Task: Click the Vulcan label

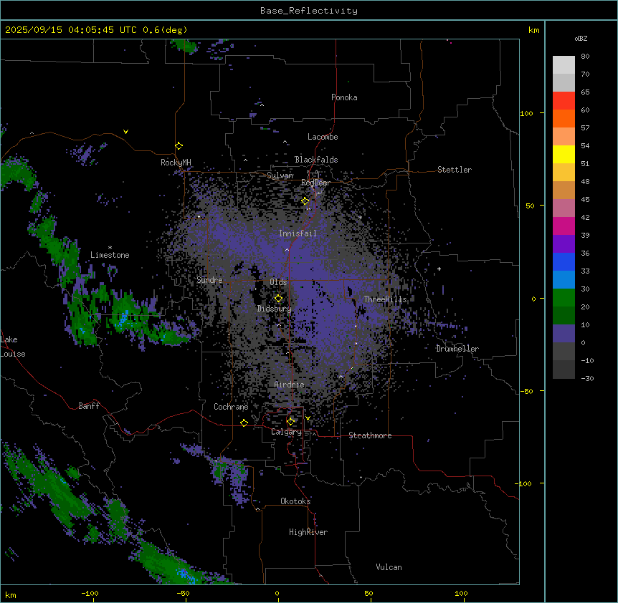Action: point(389,567)
